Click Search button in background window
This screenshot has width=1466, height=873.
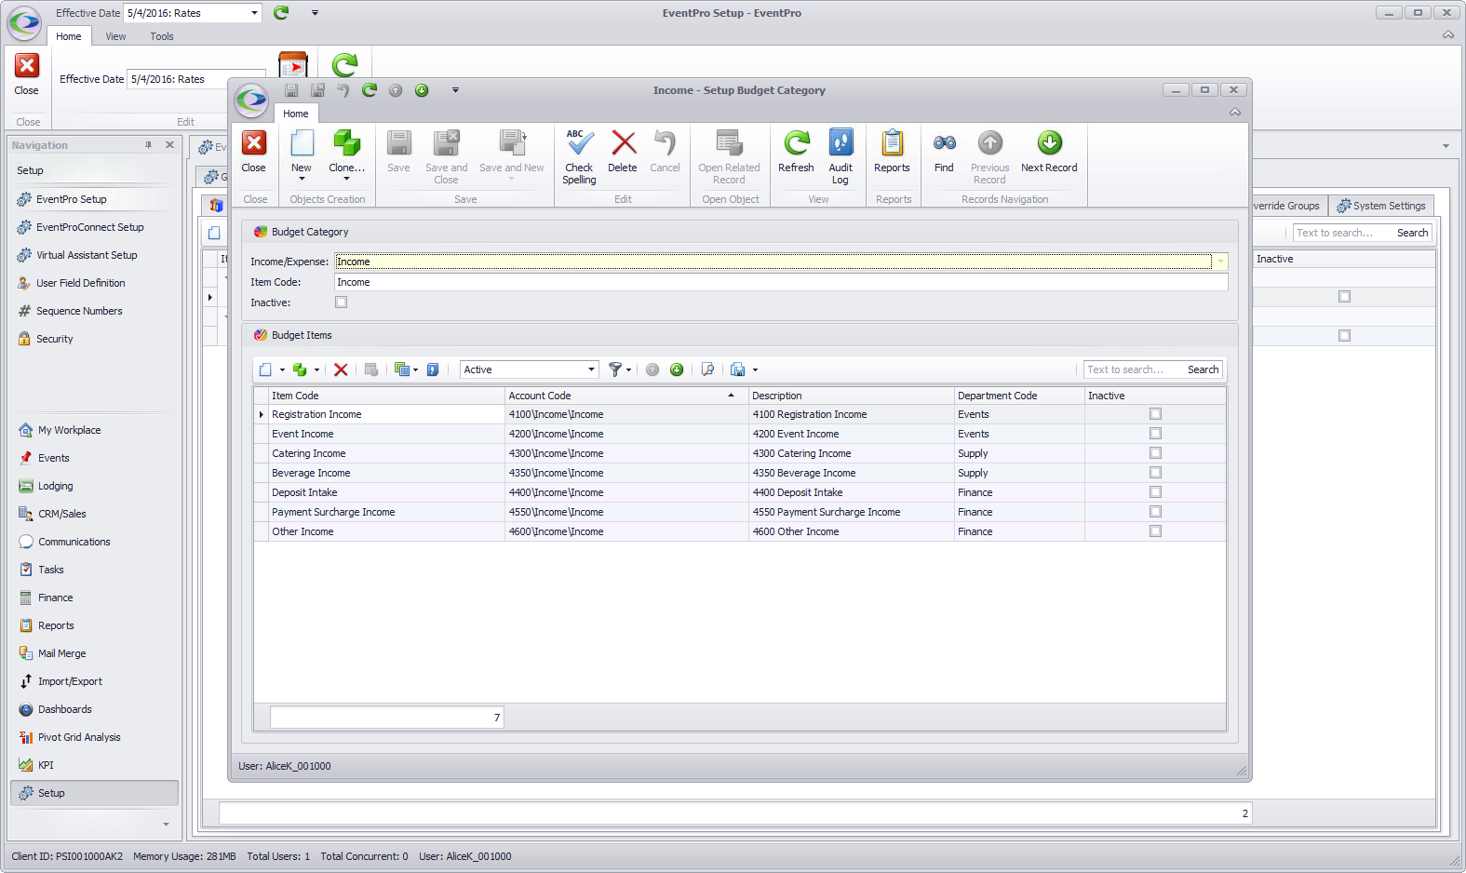[1412, 233]
